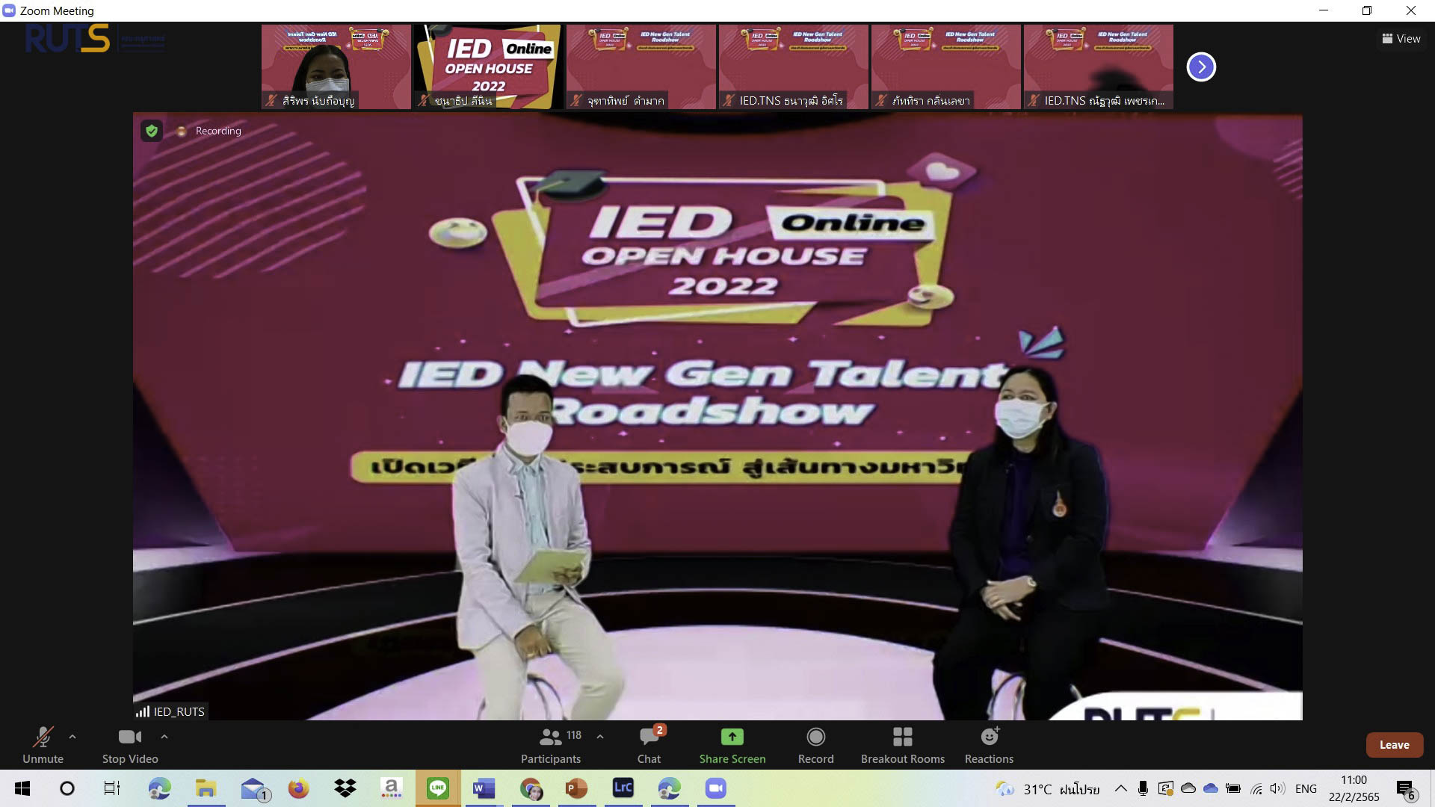Image resolution: width=1435 pixels, height=807 pixels.
Task: Open the Chat panel
Action: (x=649, y=745)
